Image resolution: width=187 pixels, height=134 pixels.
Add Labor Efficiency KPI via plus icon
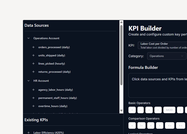pos(28,133)
